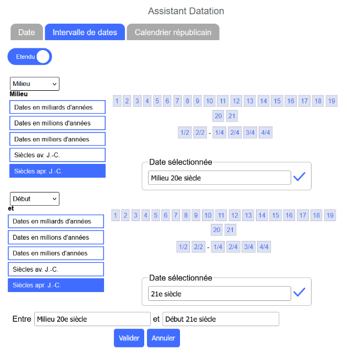Click the Annuler button

point(163,338)
